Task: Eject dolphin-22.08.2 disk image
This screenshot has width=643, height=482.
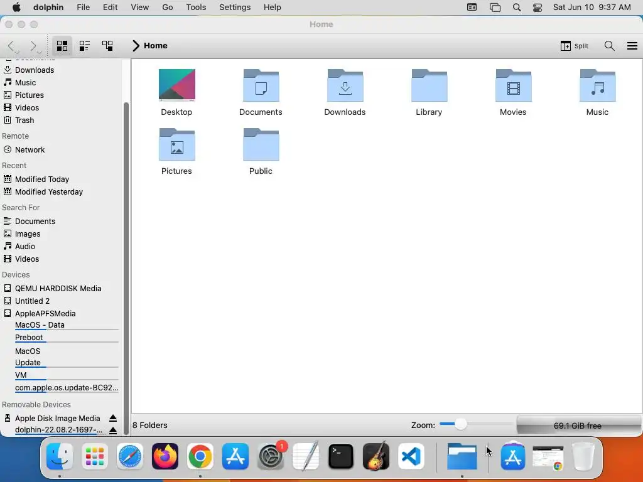Action: pos(113,431)
